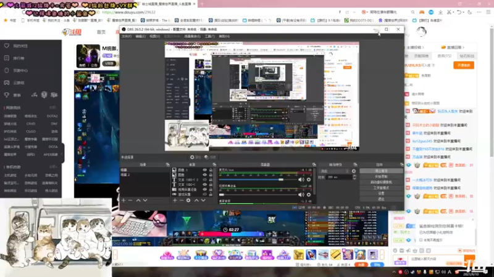This screenshot has width=494, height=277.
Task: Pop out the Sources dock
Action: coord(214,164)
